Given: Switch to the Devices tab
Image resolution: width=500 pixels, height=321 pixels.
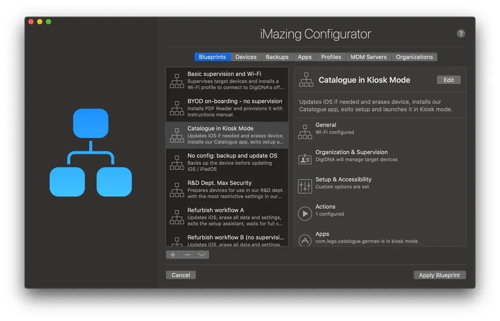Looking at the screenshot, I should click(x=246, y=57).
